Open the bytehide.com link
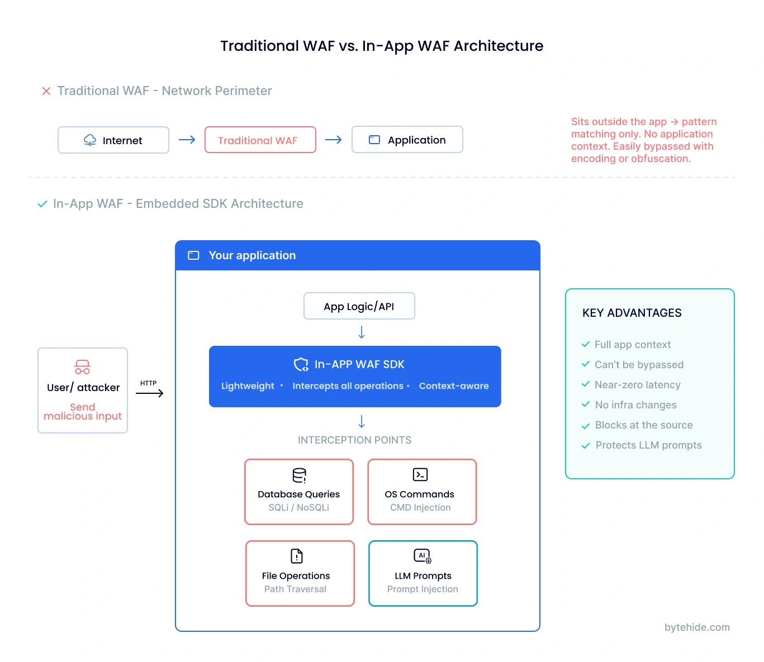This screenshot has width=764, height=662. (696, 627)
